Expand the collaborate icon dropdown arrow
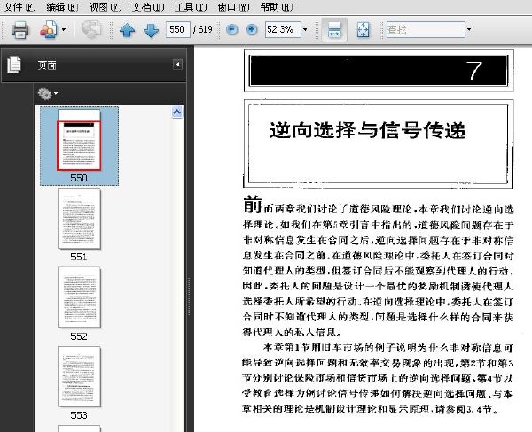532x432 pixels. (64, 30)
